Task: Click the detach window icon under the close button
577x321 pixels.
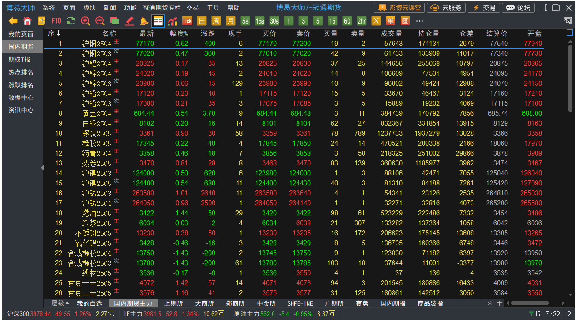Action: (x=568, y=20)
